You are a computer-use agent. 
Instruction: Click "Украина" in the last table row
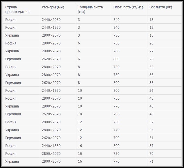tap(12, 161)
